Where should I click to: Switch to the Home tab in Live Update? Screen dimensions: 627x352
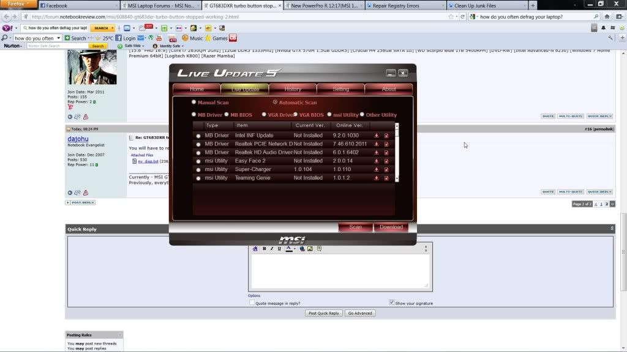coord(197,89)
